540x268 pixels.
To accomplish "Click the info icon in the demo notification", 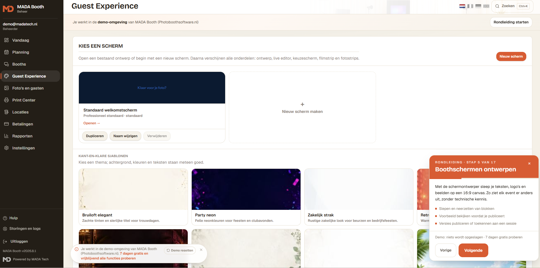I will coord(77,249).
